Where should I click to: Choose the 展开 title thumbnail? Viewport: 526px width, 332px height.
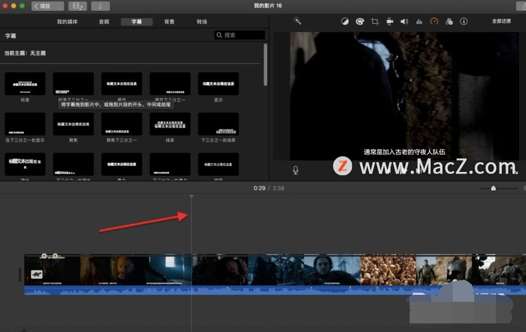[x=122, y=84]
